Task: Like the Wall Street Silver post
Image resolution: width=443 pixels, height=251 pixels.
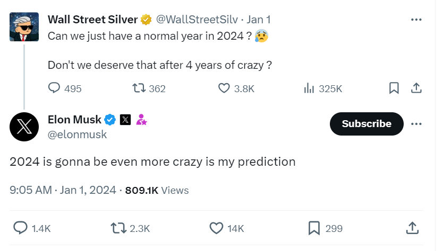Action: 224,88
